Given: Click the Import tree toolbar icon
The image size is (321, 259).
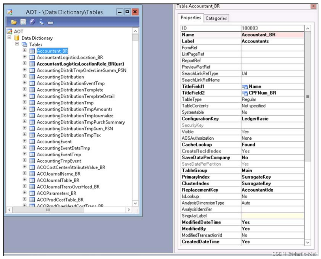Looking at the screenshot, I should point(42,22).
